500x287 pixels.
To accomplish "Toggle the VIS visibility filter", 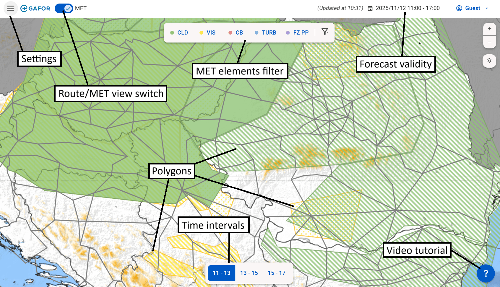I will [x=208, y=32].
